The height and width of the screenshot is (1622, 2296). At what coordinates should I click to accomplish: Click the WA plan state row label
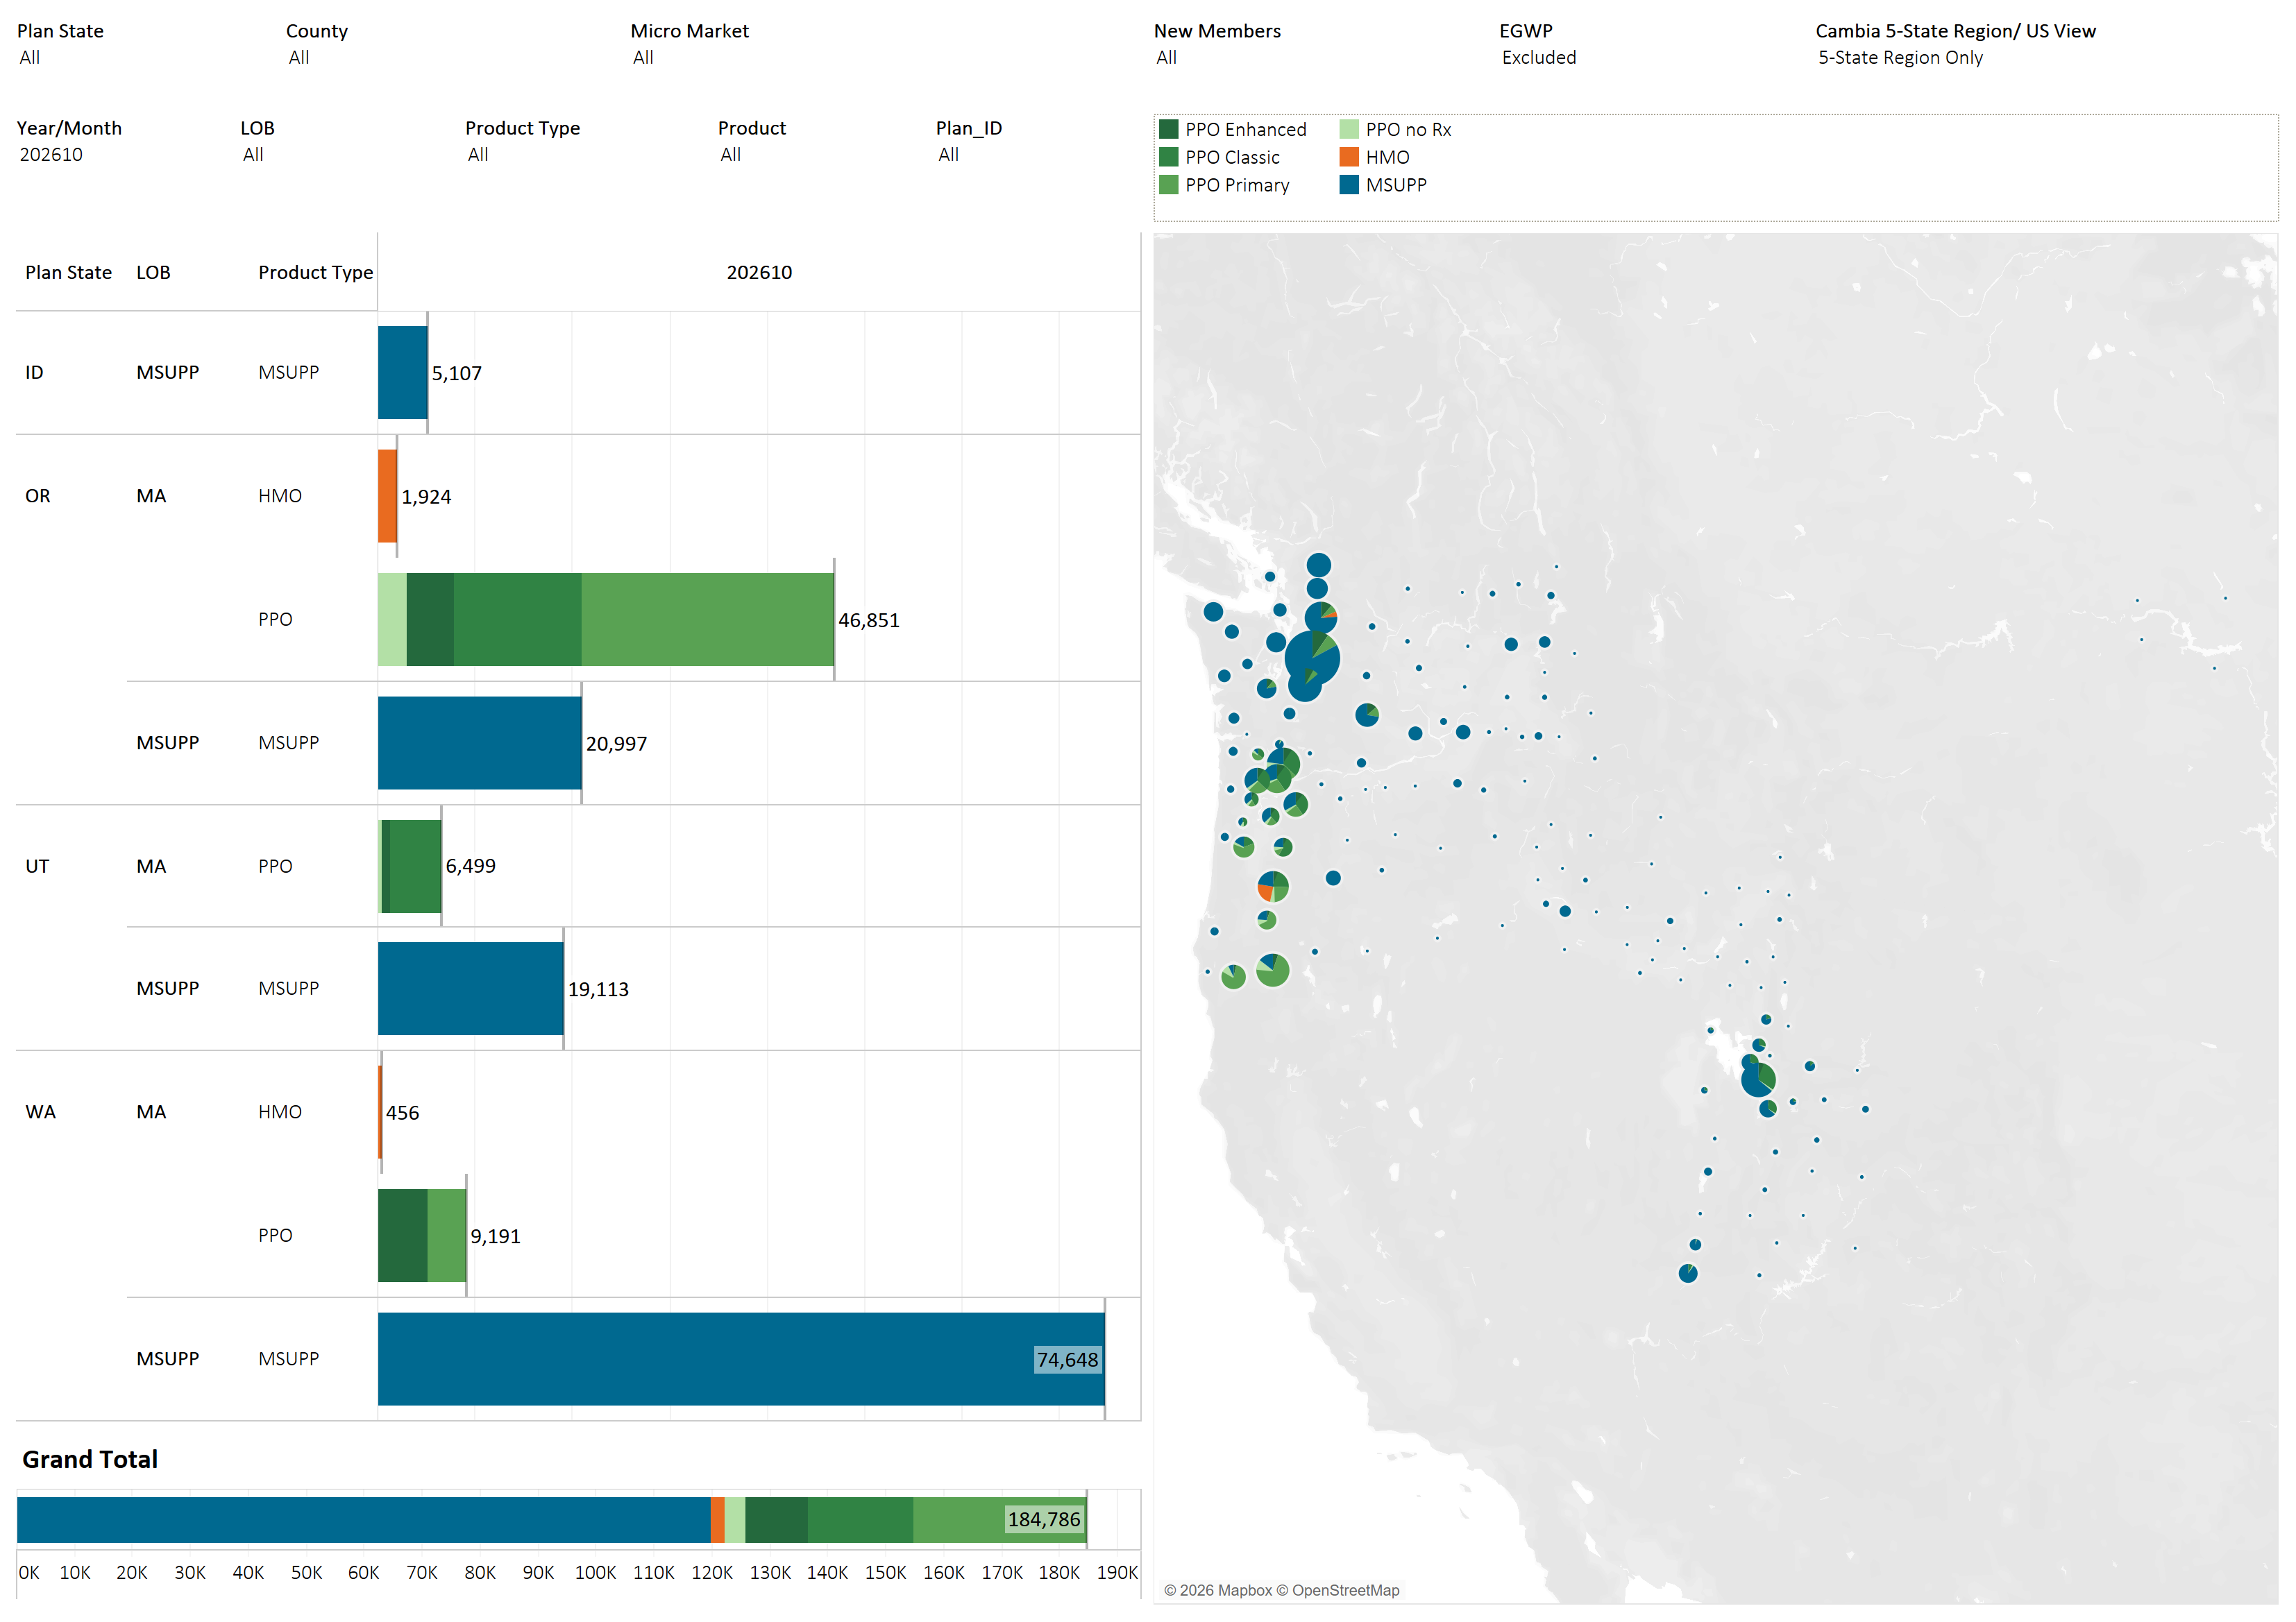tap(40, 1111)
